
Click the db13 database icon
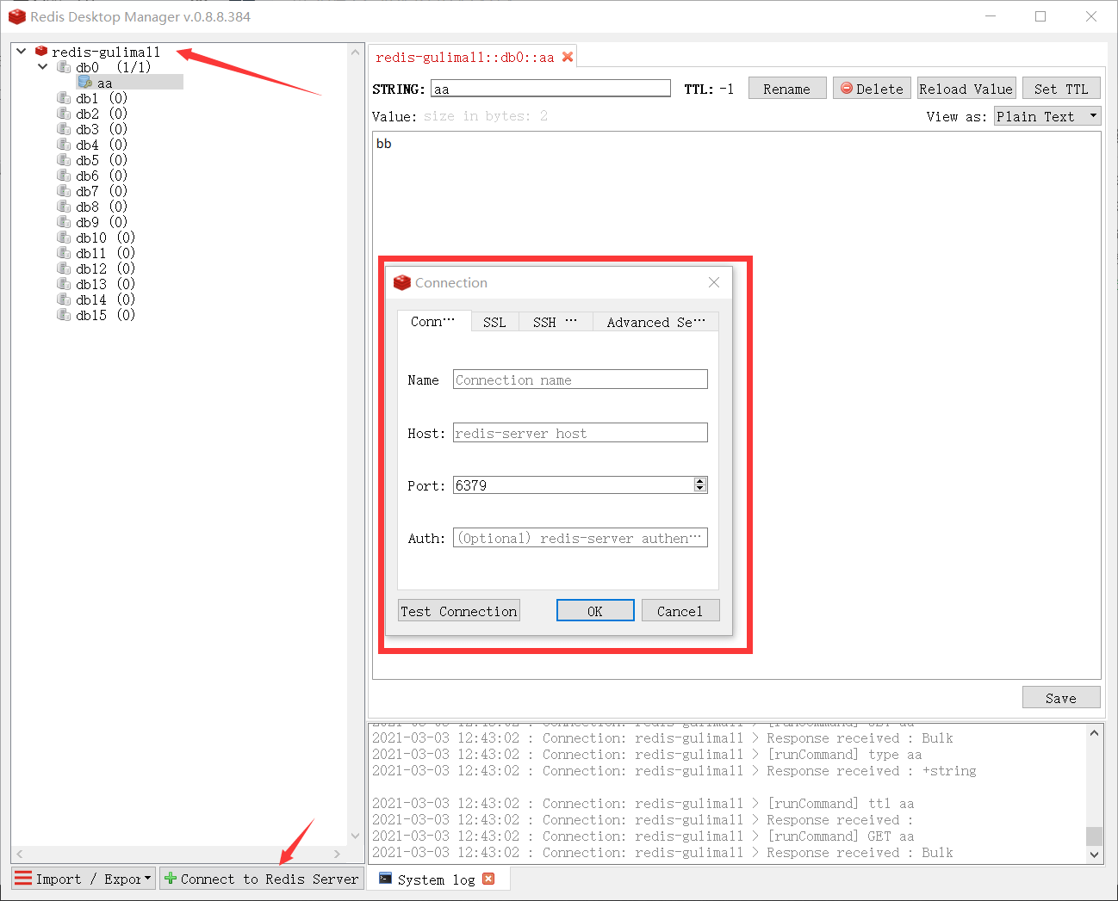click(64, 284)
